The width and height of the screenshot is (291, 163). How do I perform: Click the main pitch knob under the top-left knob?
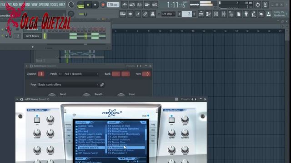pyautogui.click(x=71, y=14)
